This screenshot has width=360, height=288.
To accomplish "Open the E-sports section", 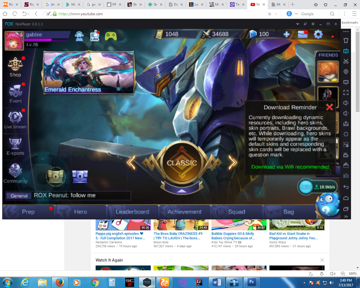I will tap(15, 146).
